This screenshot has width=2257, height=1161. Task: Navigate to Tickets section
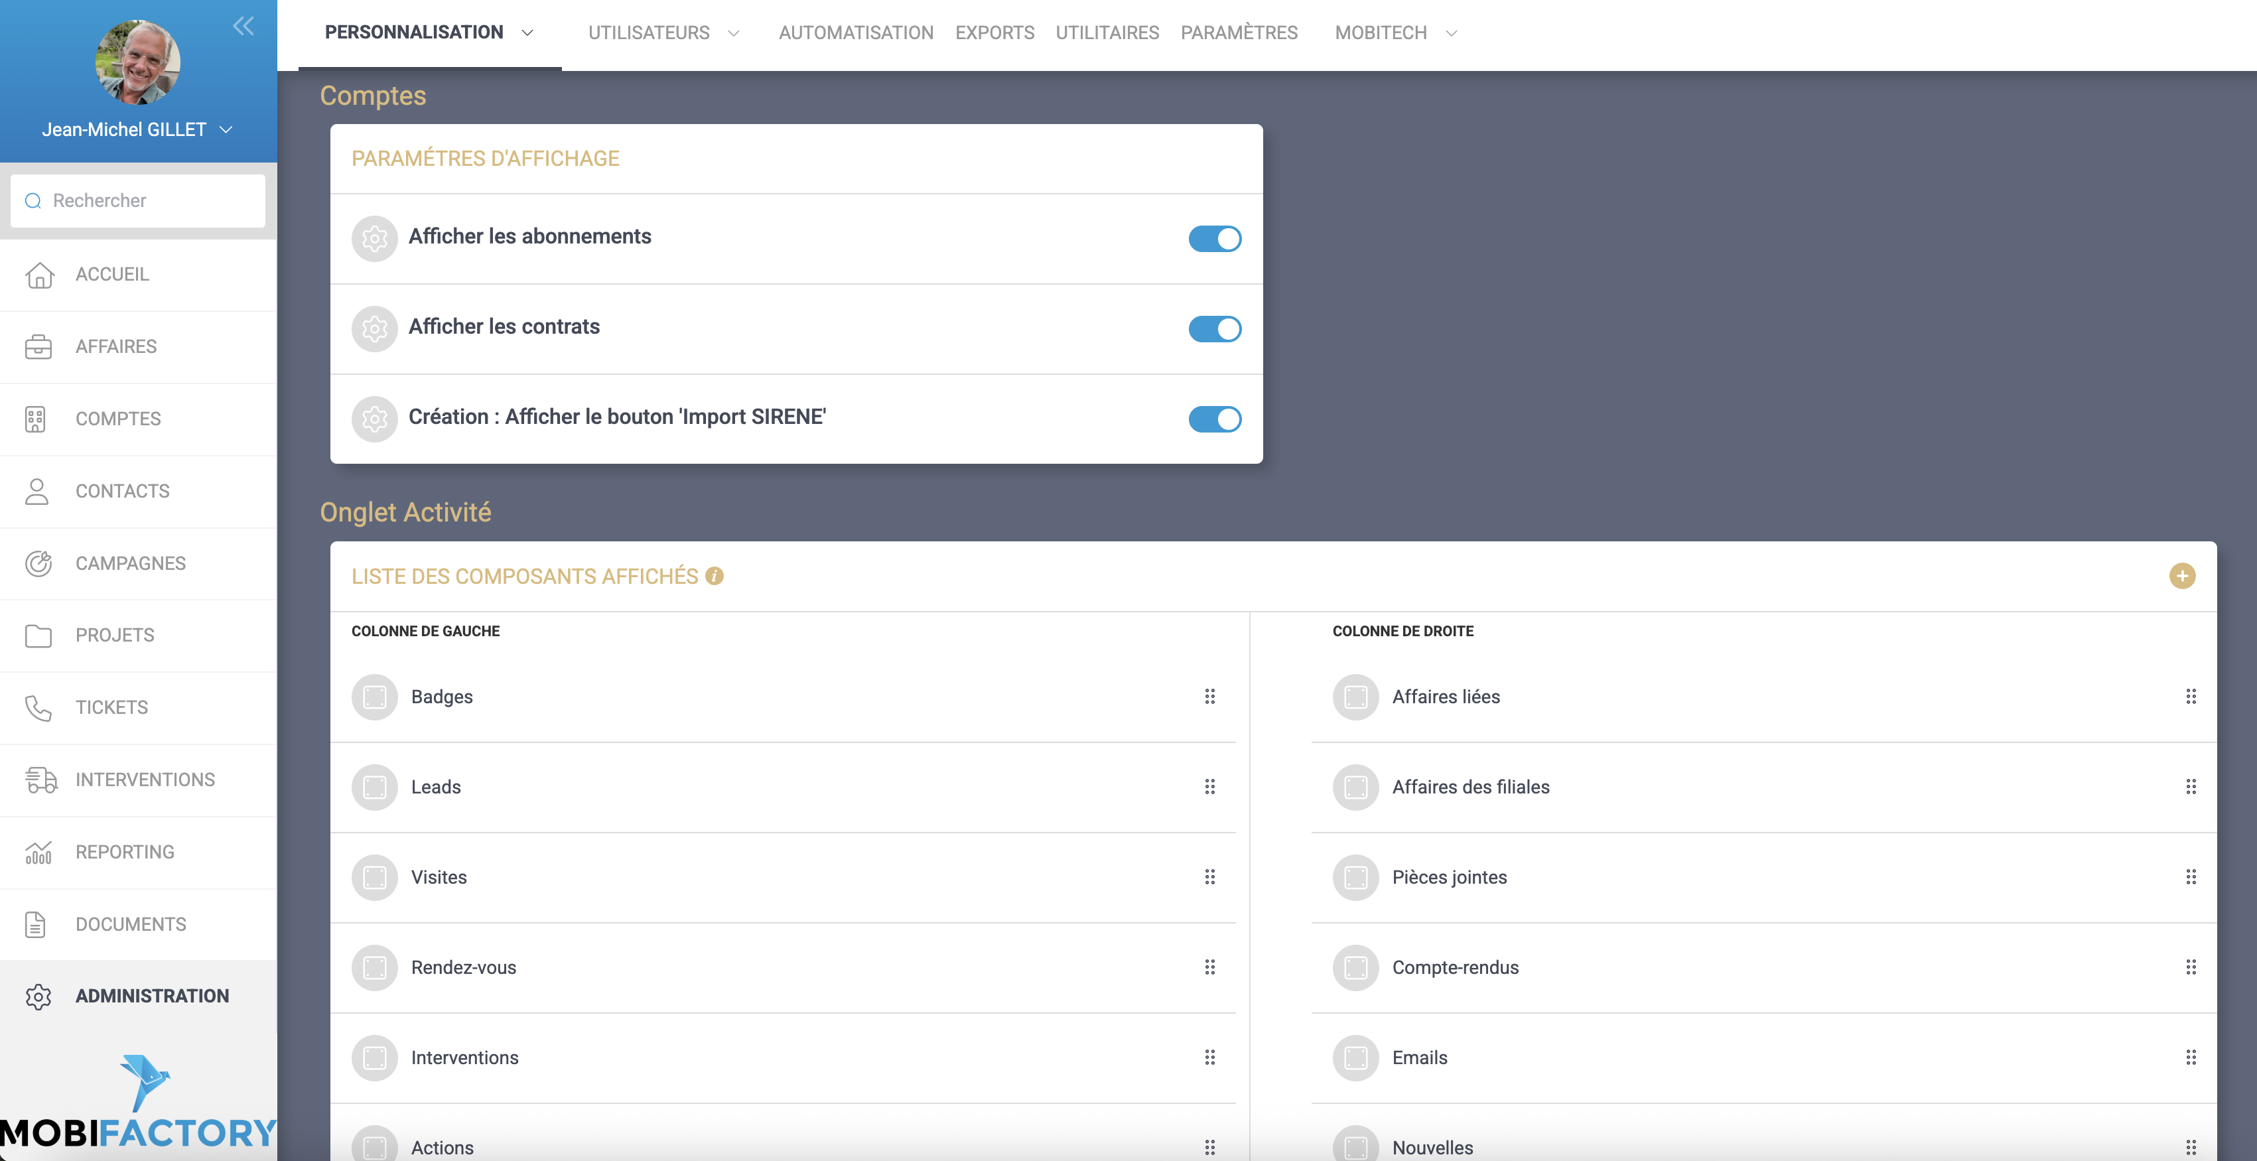[x=111, y=707]
